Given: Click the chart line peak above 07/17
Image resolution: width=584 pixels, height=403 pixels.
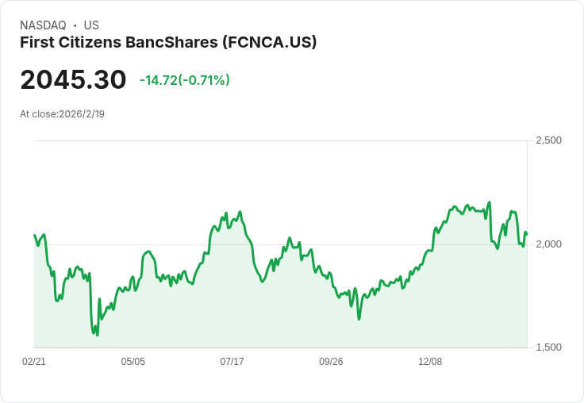Looking at the screenshot, I should pyautogui.click(x=240, y=212).
